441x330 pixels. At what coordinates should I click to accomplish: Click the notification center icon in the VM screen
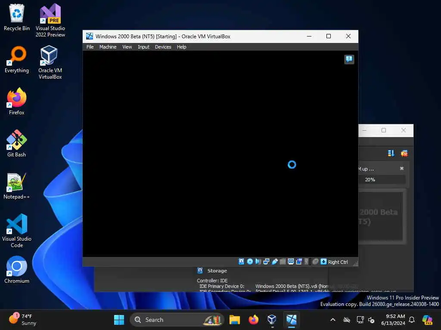(349, 59)
